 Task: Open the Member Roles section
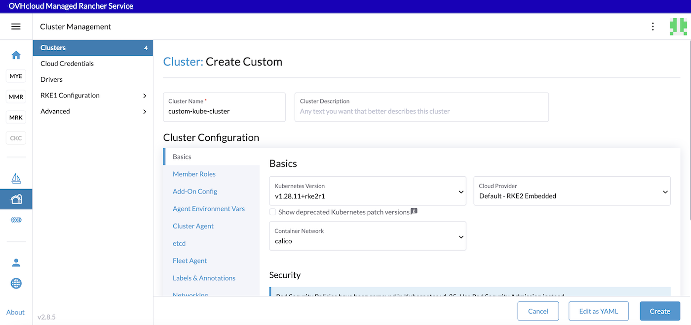point(194,174)
